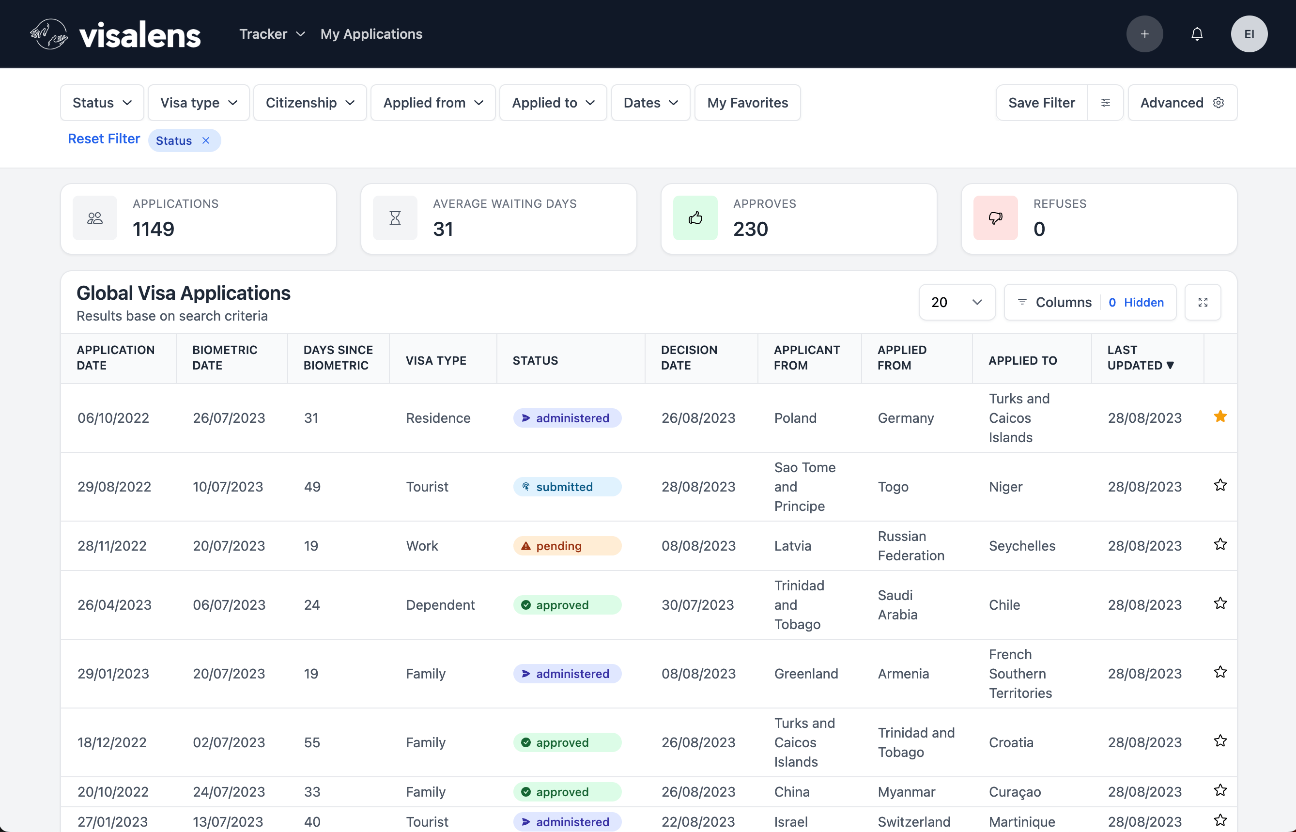
Task: Click the plus add button in header
Action: [1144, 34]
